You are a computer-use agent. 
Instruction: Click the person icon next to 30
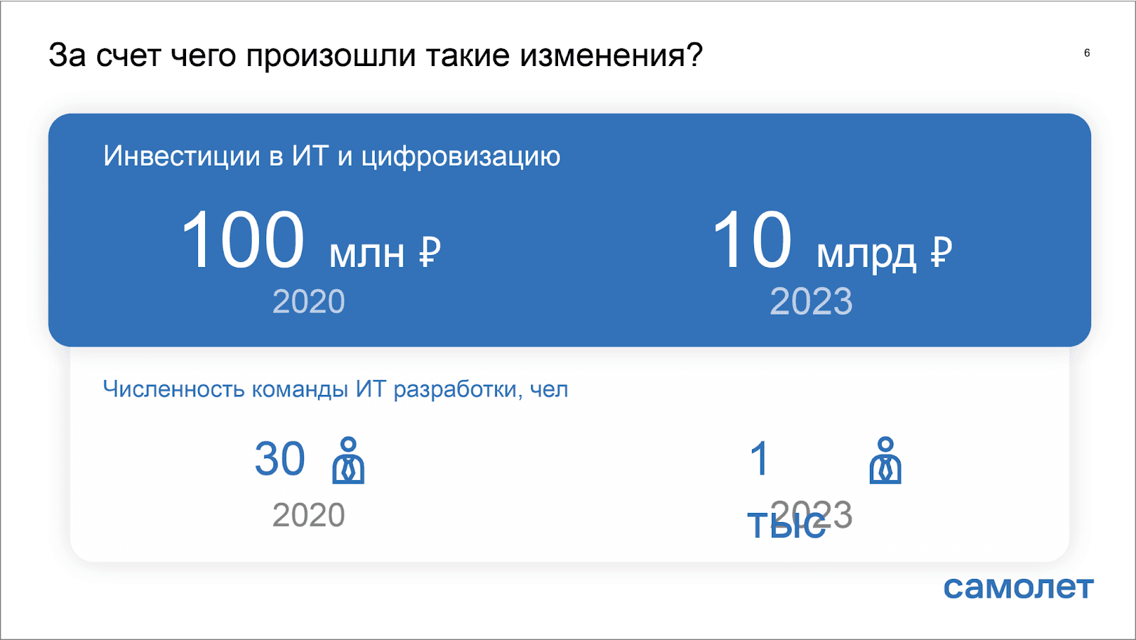click(x=348, y=461)
